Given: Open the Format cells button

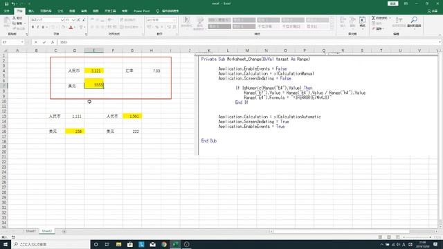Looking at the screenshot, I should (363, 22).
